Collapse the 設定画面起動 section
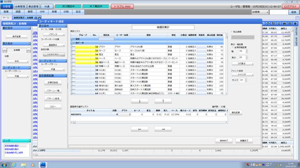This screenshot has width=300, height=168. [66, 76]
